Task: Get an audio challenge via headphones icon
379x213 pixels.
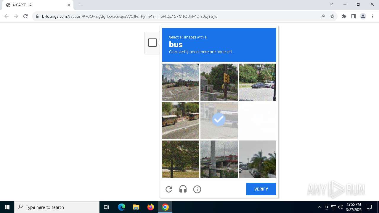Action: [183, 189]
